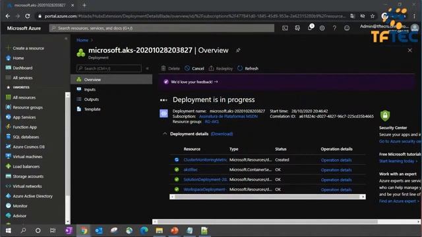Open the subscription Assinatura de Plataformas MSDN link
The image size is (422, 237).
(x=228, y=117)
